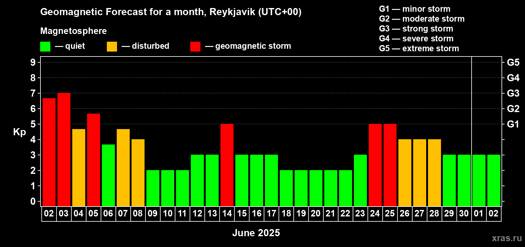
Task: Click the Kp axis value 0
Action: 33,201
